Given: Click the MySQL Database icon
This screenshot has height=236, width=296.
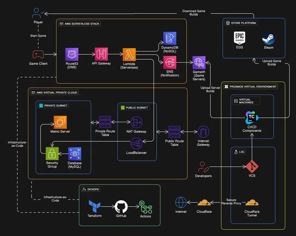Looking at the screenshot, I should (x=75, y=154).
